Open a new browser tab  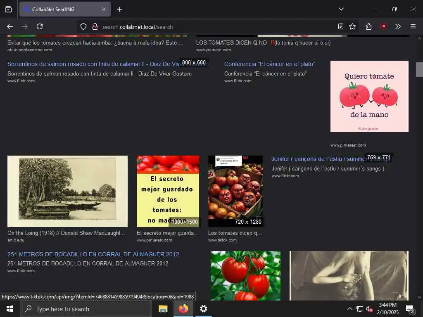click(119, 9)
